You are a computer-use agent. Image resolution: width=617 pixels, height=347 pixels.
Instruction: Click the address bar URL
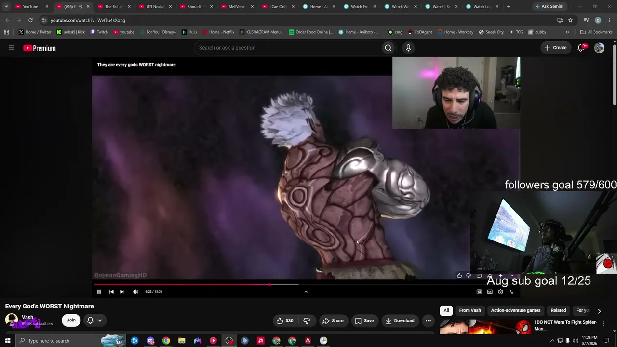point(88,20)
